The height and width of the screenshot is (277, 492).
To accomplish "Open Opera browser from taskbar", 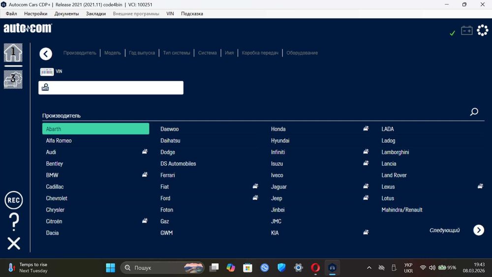I will tap(315, 268).
